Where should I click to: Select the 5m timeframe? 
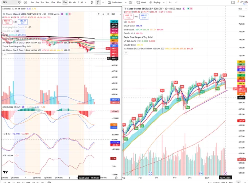coord(47,3)
